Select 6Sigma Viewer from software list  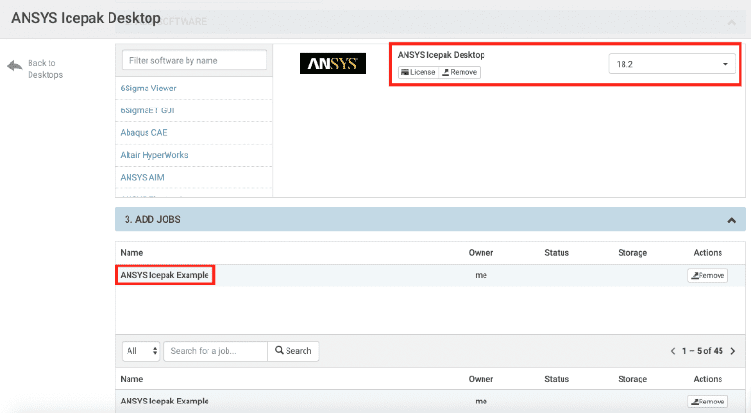[148, 88]
